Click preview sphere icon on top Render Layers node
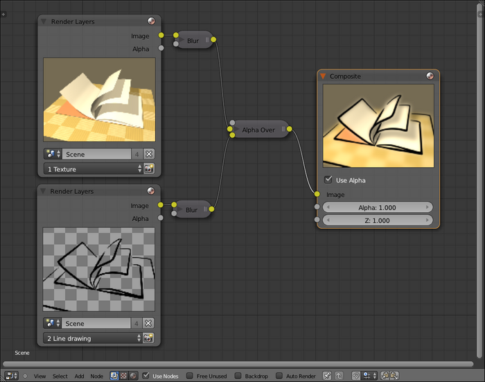The width and height of the screenshot is (485, 382). 151,21
